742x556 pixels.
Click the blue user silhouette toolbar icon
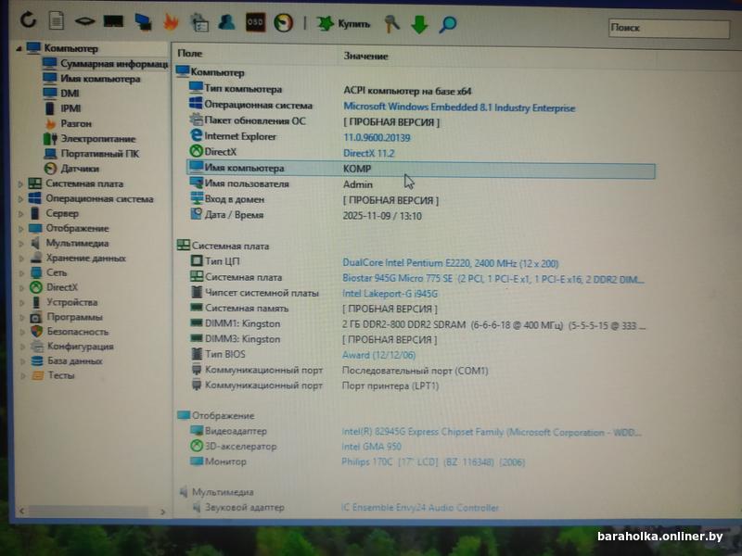click(227, 21)
